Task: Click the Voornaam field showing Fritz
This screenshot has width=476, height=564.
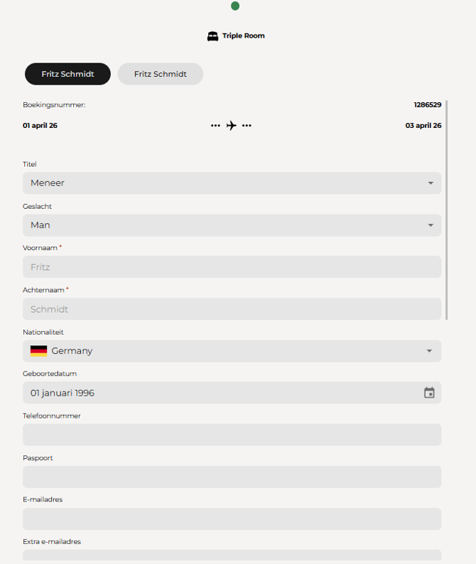Action: point(232,267)
